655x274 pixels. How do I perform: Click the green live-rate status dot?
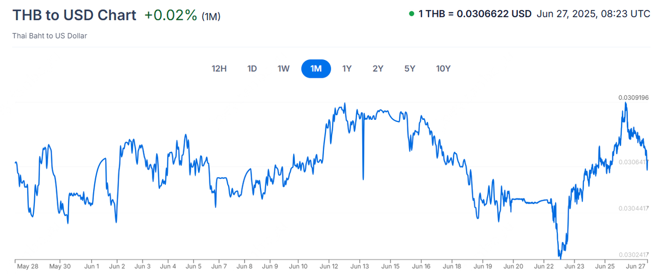[411, 14]
